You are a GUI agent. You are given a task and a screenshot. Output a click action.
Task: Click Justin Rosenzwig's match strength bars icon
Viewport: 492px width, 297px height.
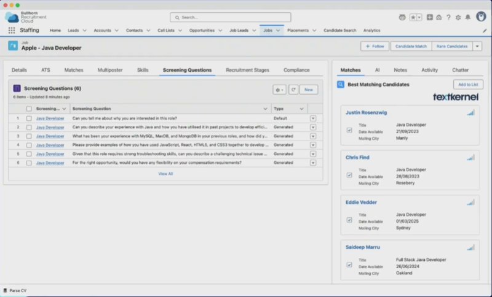tap(470, 113)
